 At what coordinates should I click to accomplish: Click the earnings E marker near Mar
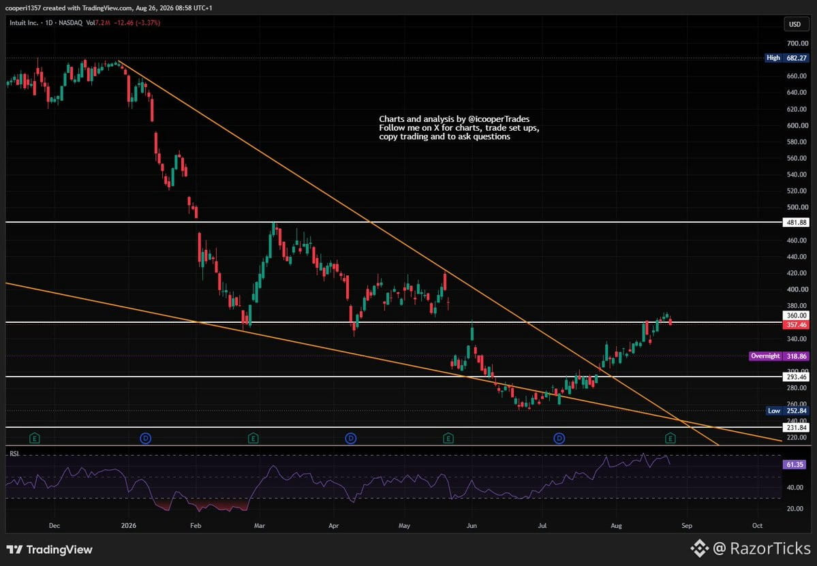click(253, 439)
